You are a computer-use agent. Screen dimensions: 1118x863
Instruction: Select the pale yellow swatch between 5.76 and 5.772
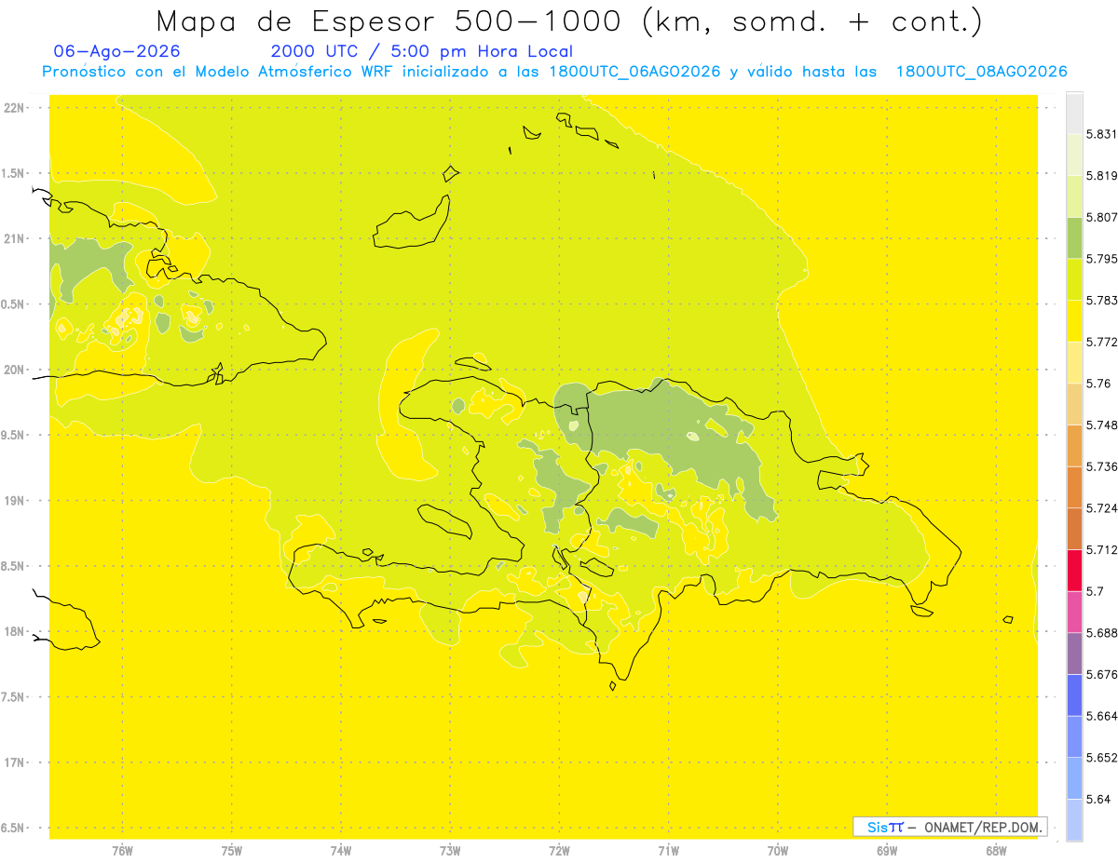[1074, 362]
